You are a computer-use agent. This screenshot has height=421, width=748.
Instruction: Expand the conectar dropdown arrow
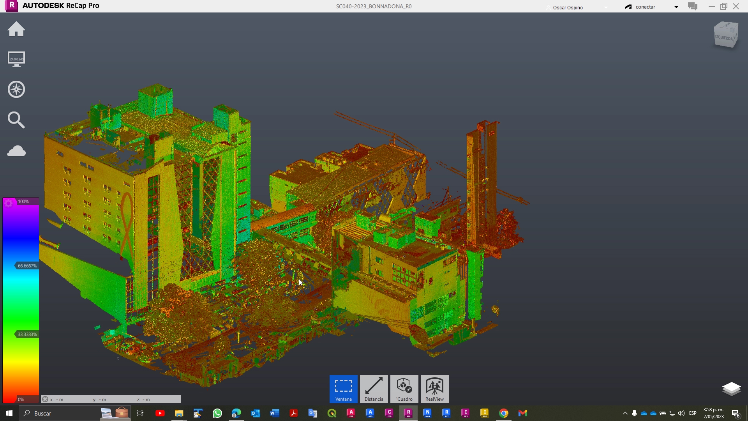676,7
